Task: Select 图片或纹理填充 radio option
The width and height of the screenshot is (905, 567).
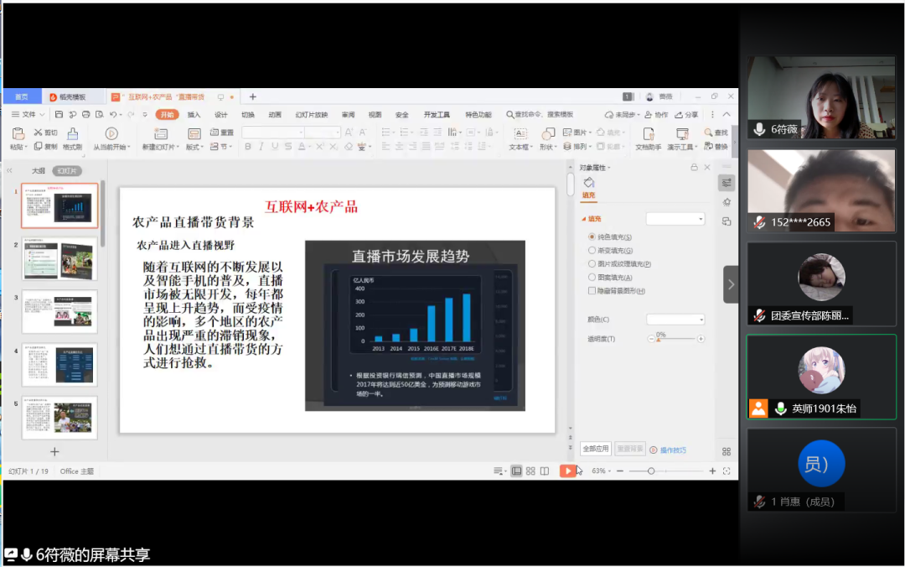Action: coord(592,264)
